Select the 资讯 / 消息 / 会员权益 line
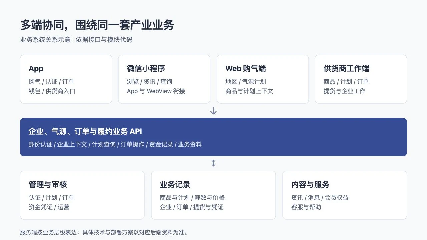 point(320,198)
